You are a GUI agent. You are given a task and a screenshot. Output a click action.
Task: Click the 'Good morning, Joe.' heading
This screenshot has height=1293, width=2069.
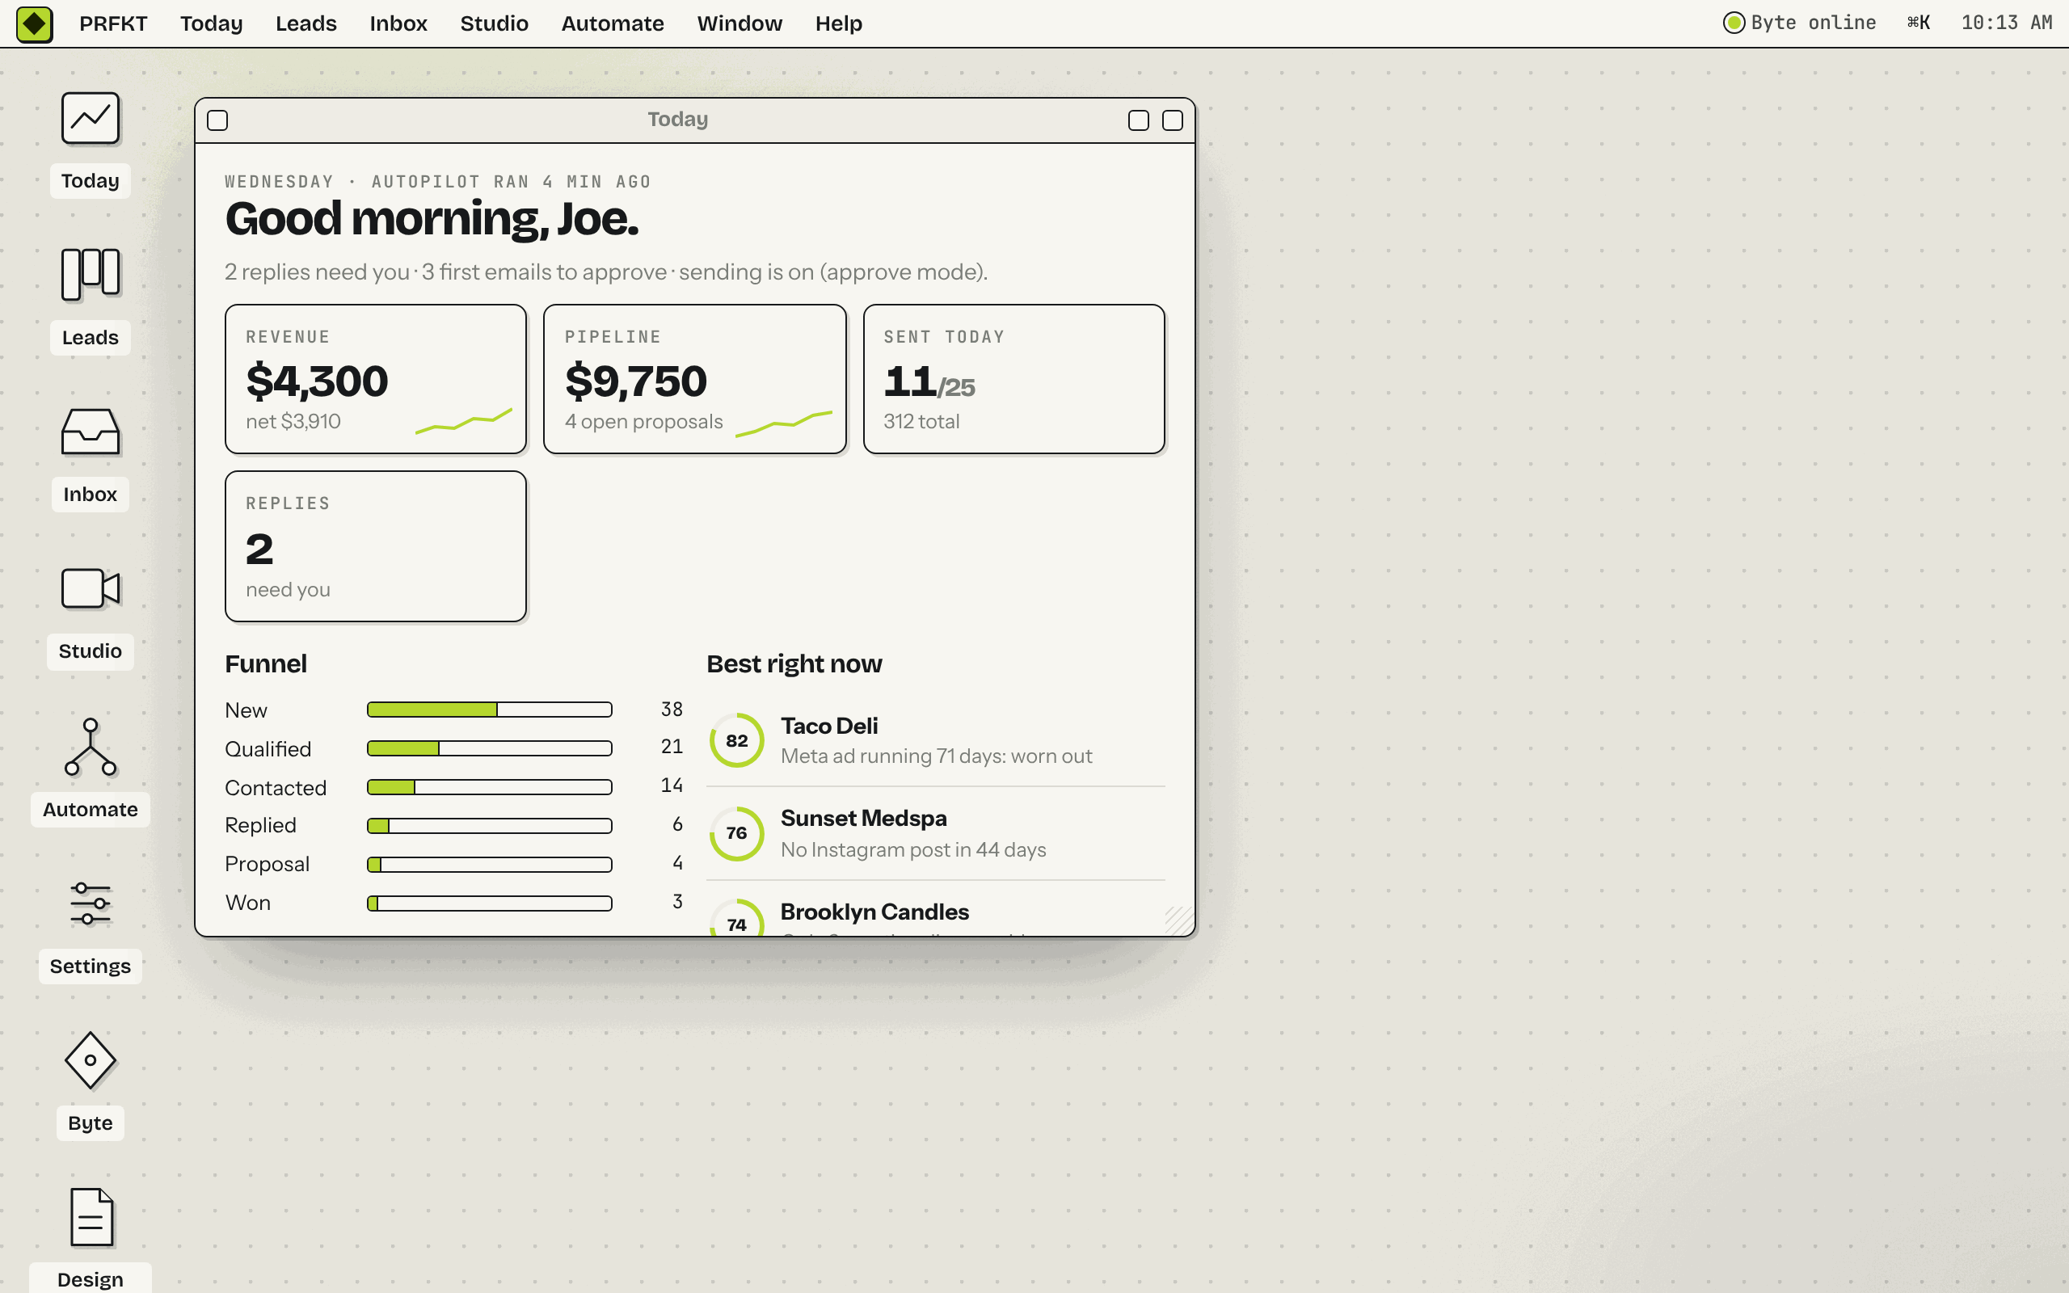pyautogui.click(x=432, y=218)
